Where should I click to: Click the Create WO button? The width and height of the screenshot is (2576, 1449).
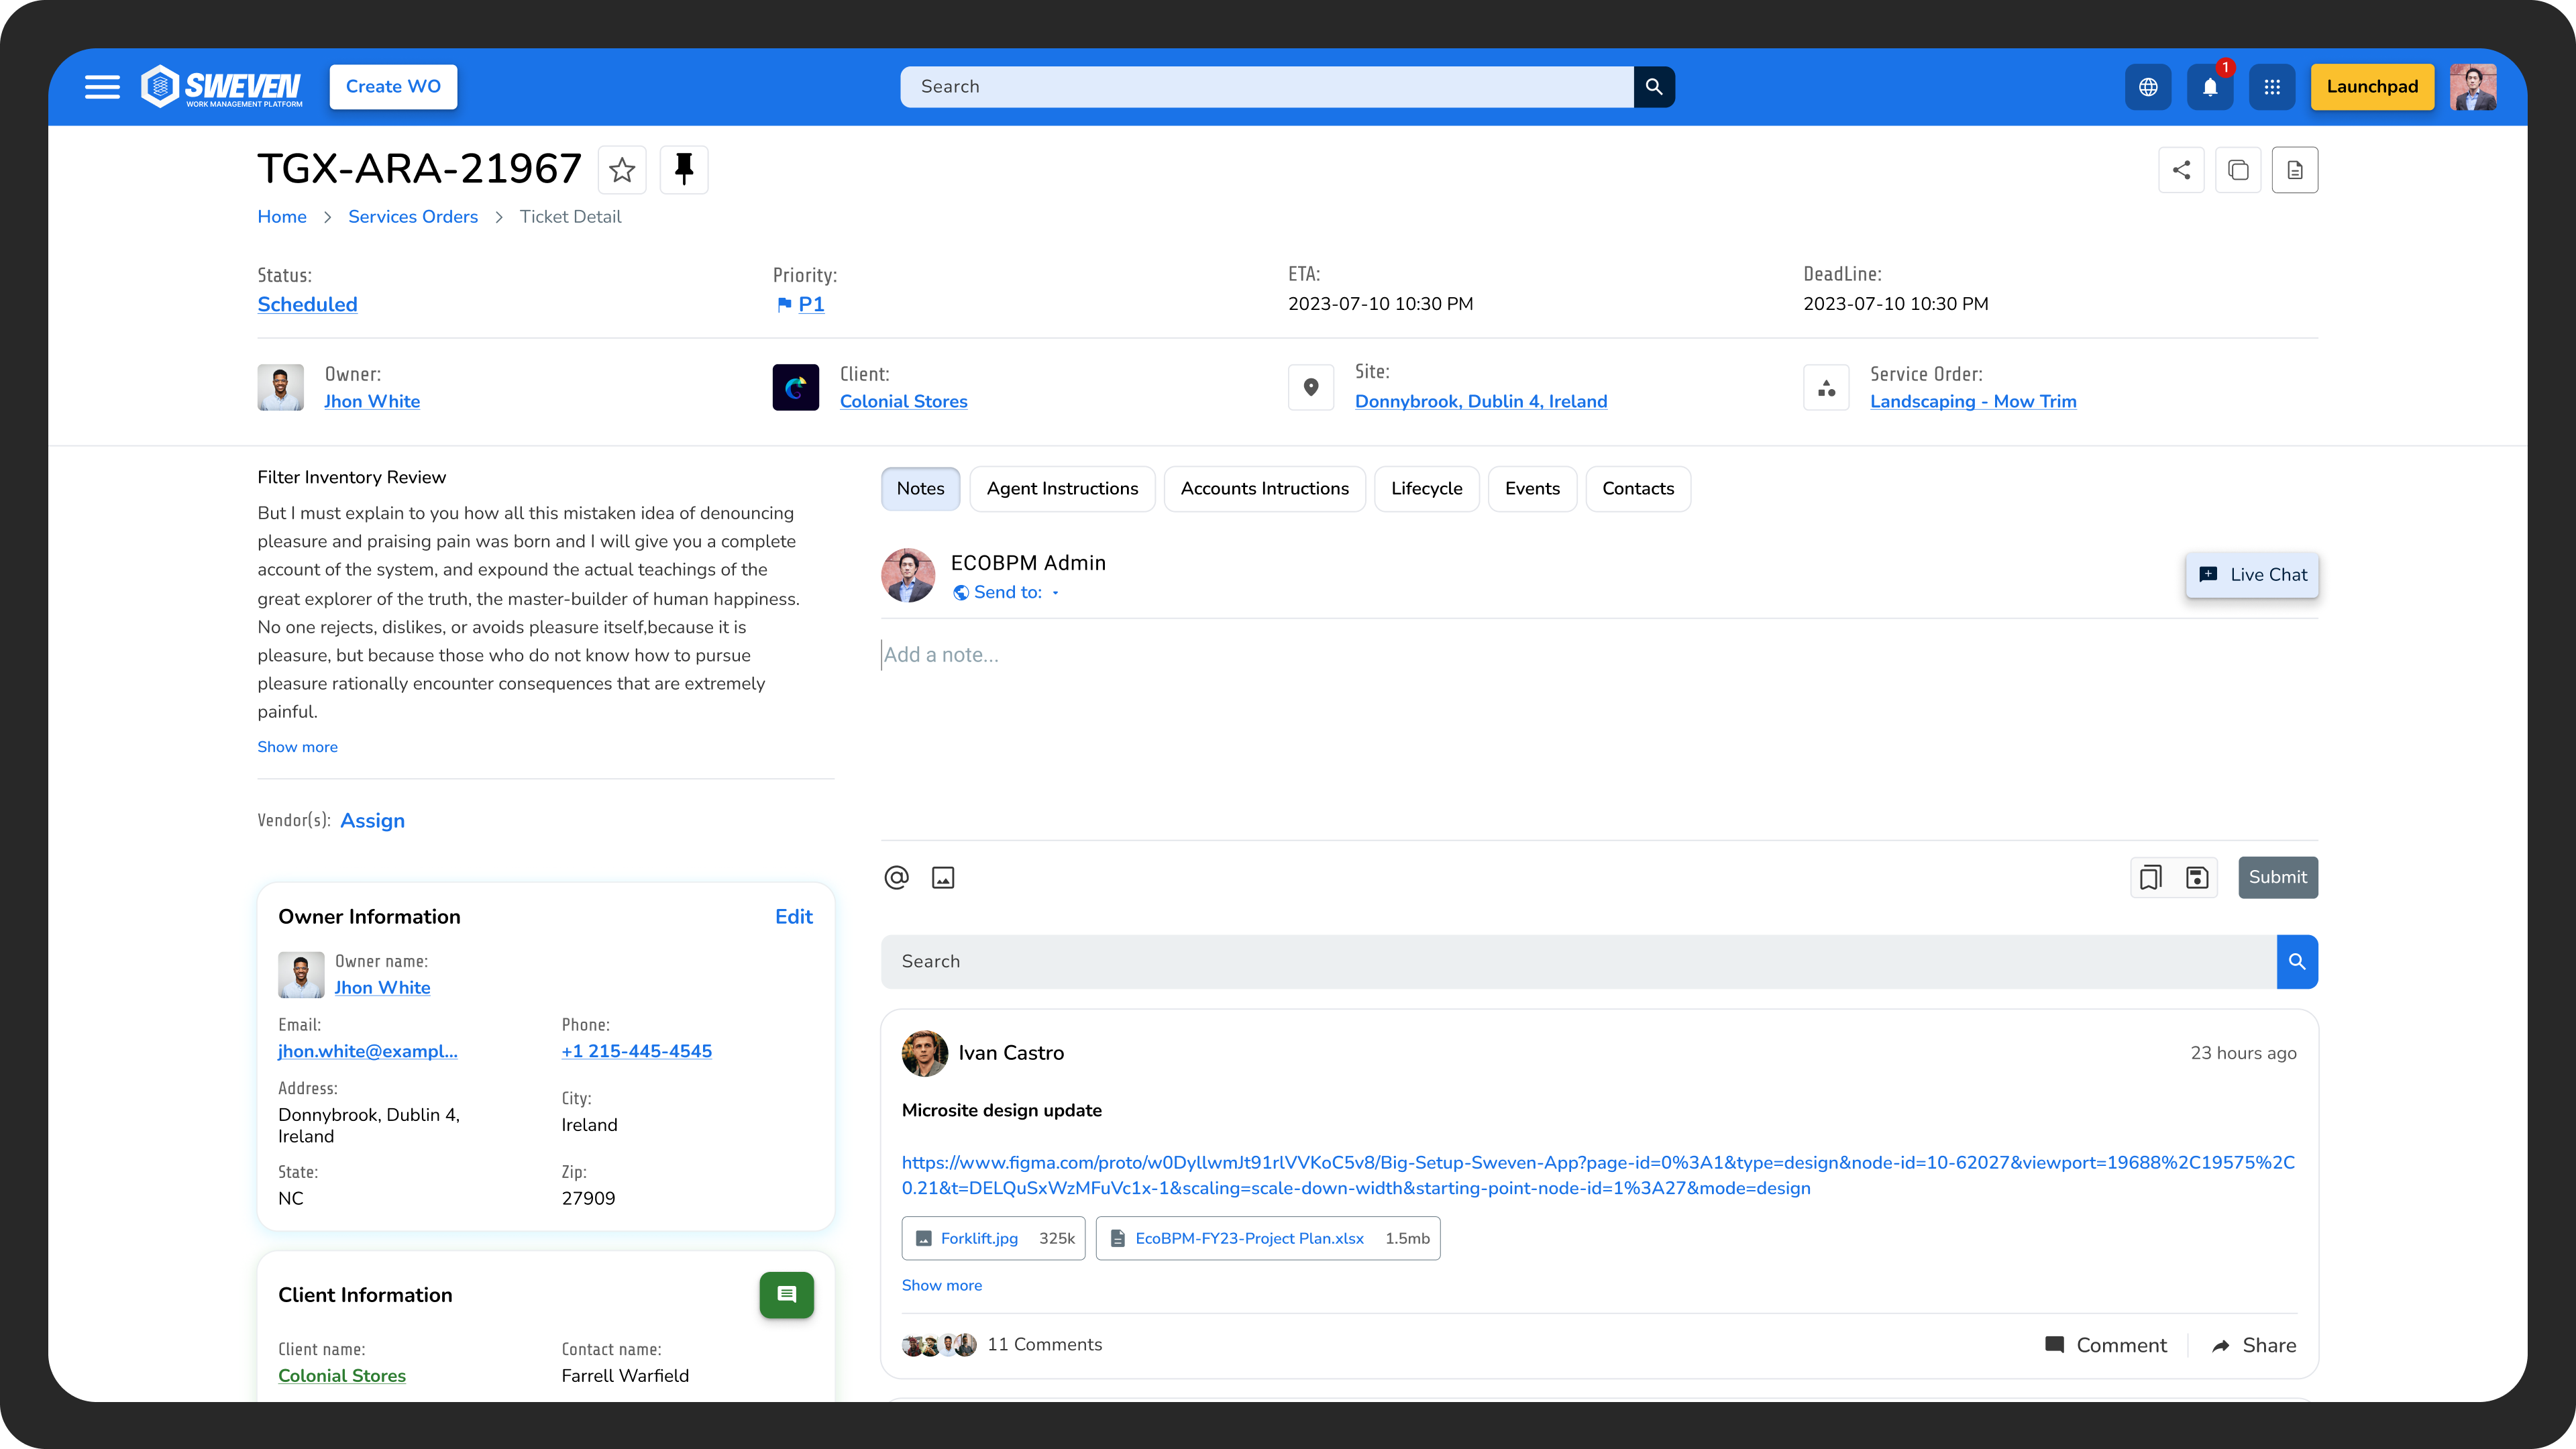[393, 87]
